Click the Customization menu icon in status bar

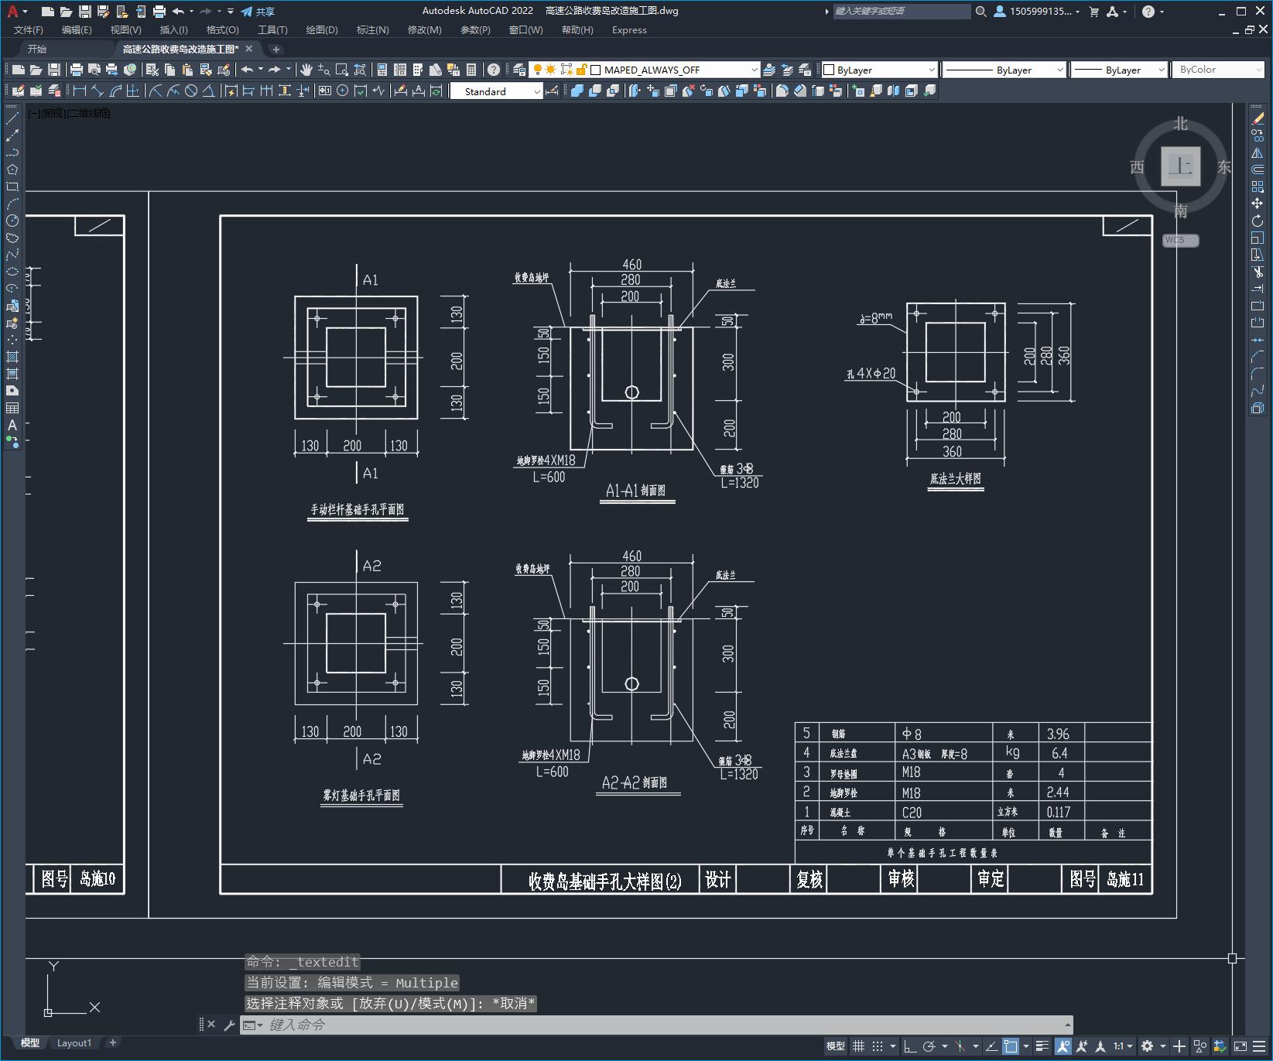coord(1258,1046)
